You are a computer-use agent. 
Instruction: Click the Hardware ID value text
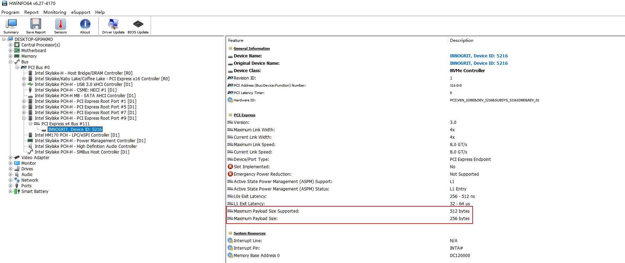point(494,100)
